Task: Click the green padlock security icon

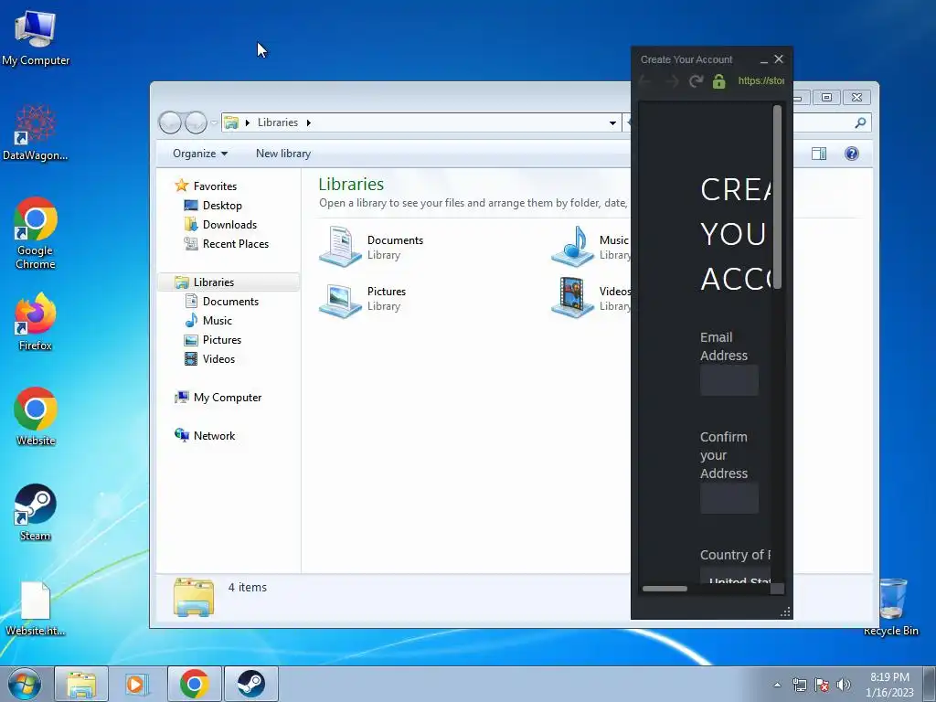Action: (718, 80)
